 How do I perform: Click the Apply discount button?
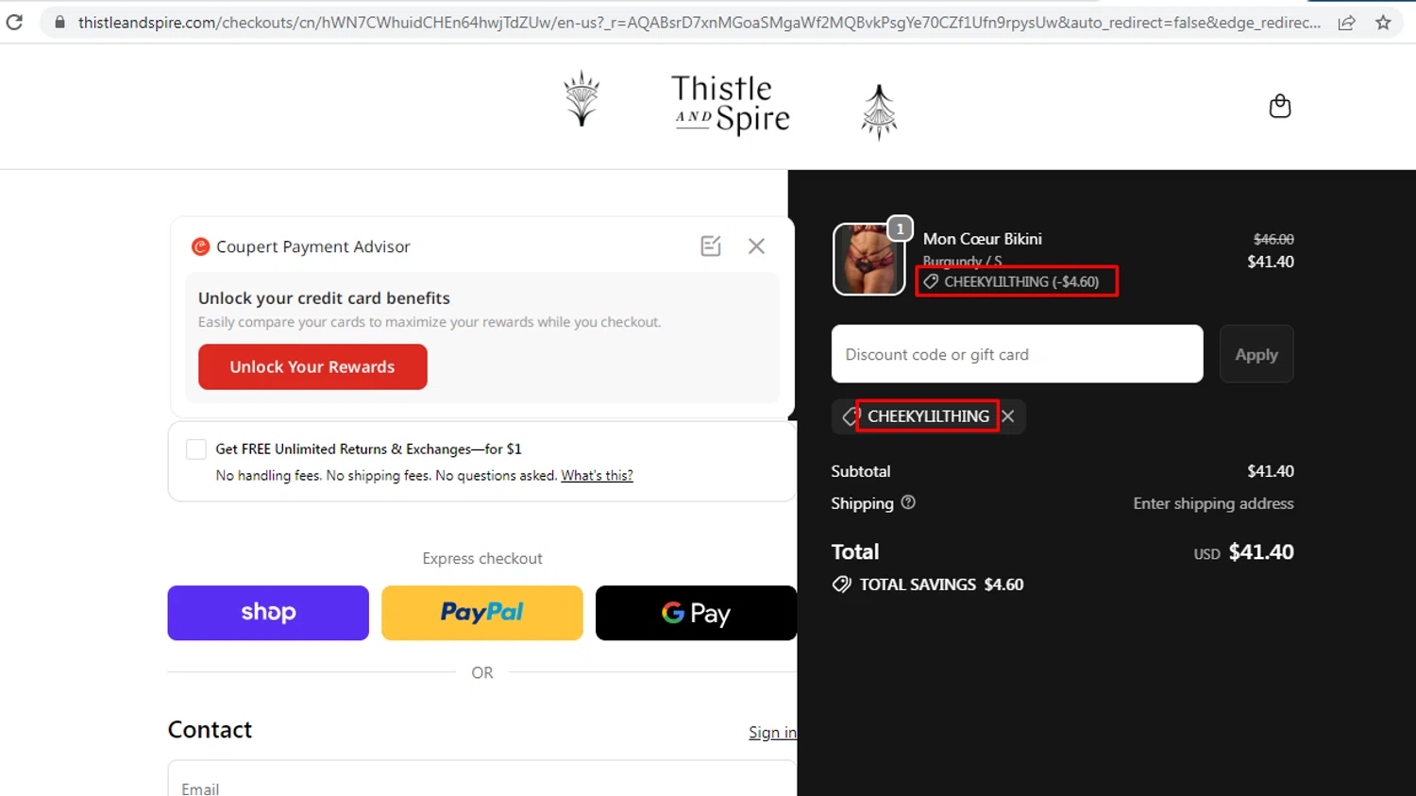pos(1256,354)
